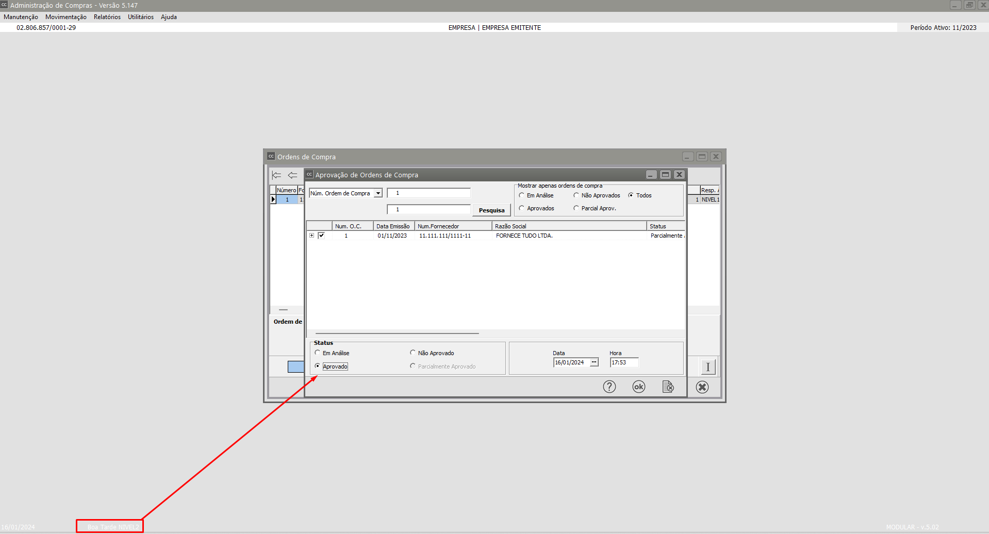Image resolution: width=989 pixels, height=534 pixels.
Task: Click the horizontal scrollbar under the grid
Action: pyautogui.click(x=397, y=333)
